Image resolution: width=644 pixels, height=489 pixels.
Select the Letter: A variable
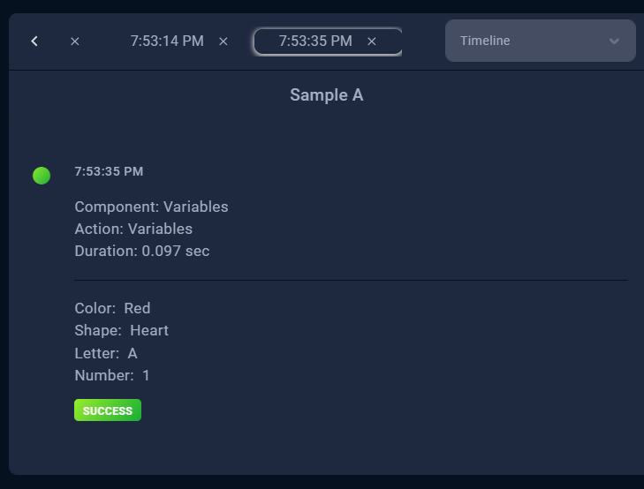[106, 353]
